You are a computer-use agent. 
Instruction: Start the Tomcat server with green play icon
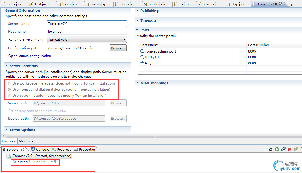point(277,150)
